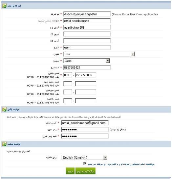
Task: Click the gmail email address field
Action: point(85,123)
